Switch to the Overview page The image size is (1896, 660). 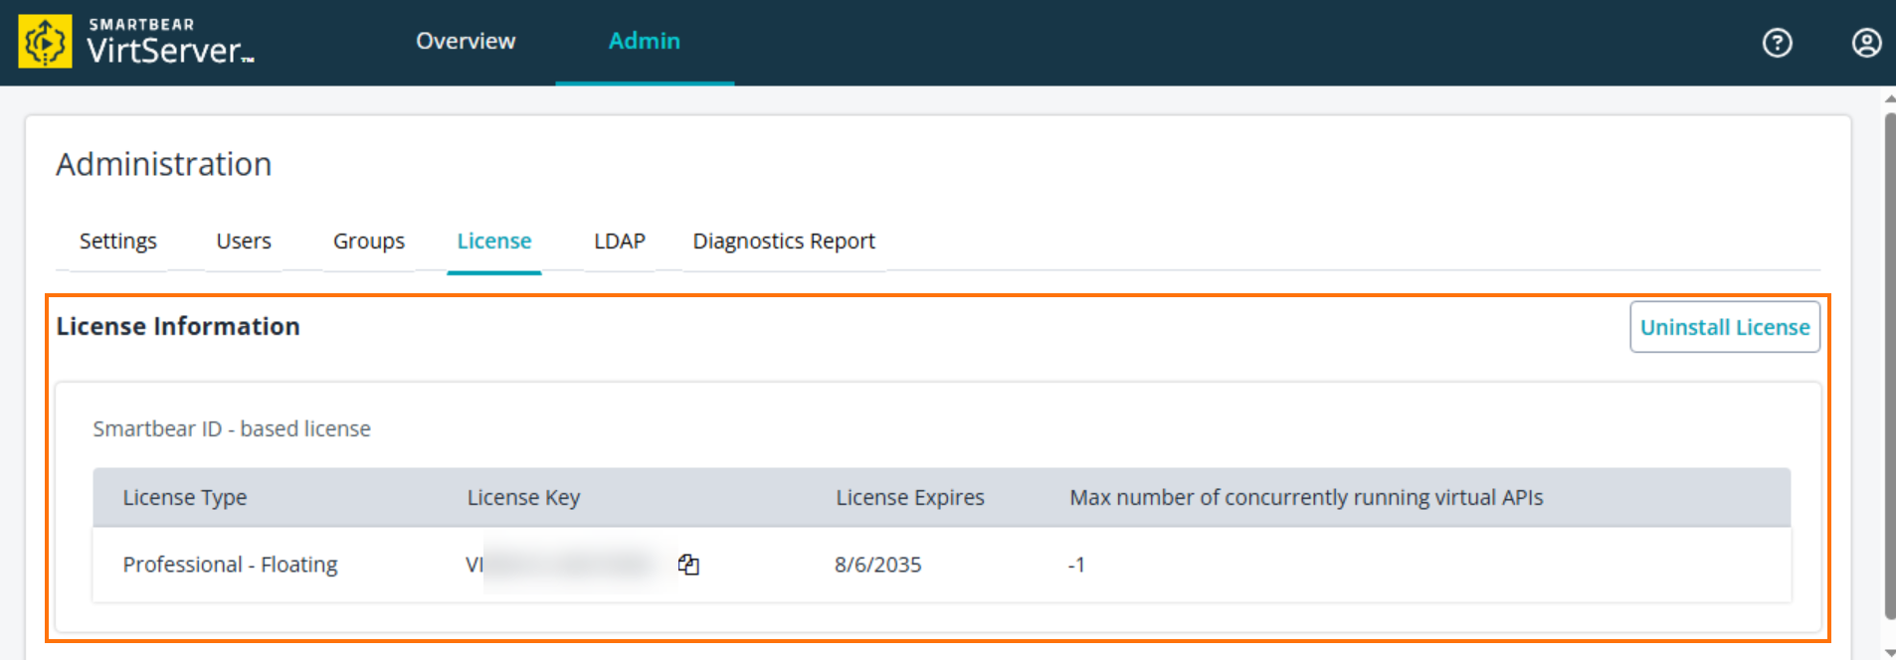coord(466,42)
